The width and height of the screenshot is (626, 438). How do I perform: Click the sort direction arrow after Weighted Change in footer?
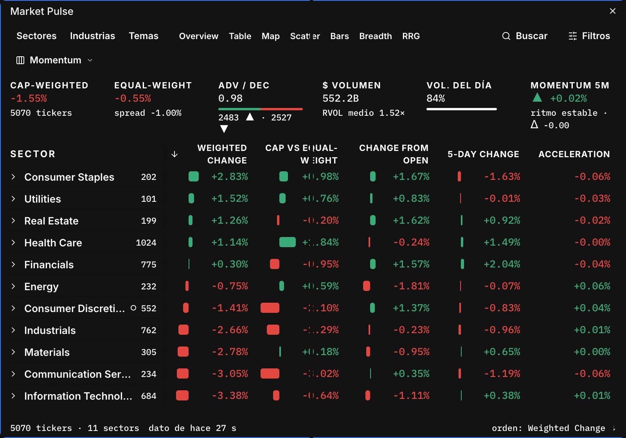pyautogui.click(x=614, y=428)
